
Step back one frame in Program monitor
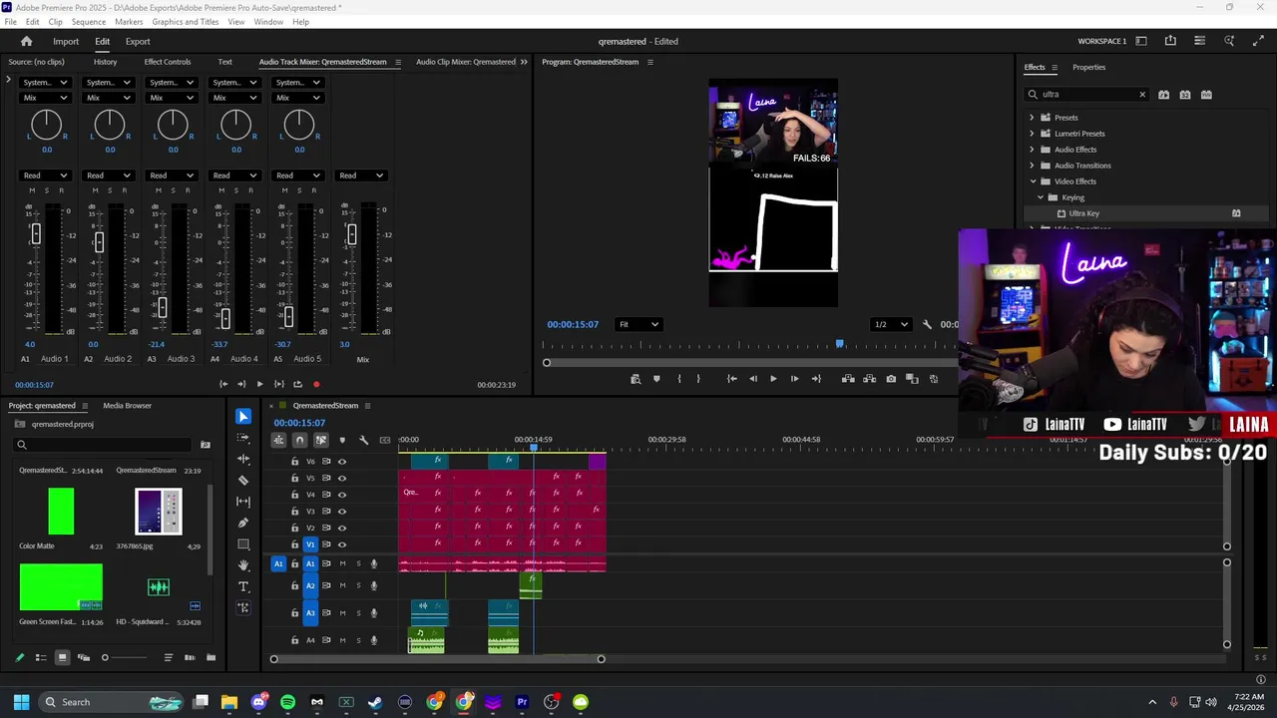point(753,379)
